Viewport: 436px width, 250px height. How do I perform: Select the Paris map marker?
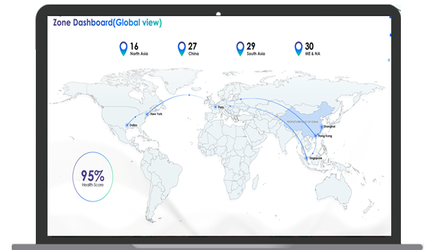(x=215, y=107)
